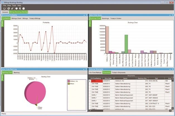Screen dimensions: 175x116
Task: Select the Today's Shipments tab
Action: point(119,72)
